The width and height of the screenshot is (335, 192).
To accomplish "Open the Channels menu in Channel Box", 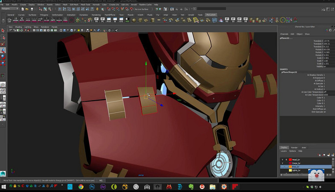I will point(284,34).
